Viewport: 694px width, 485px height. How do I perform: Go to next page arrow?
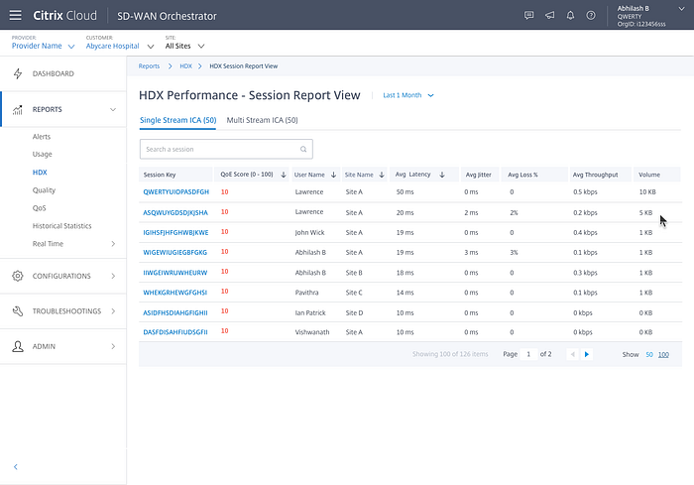(x=587, y=354)
